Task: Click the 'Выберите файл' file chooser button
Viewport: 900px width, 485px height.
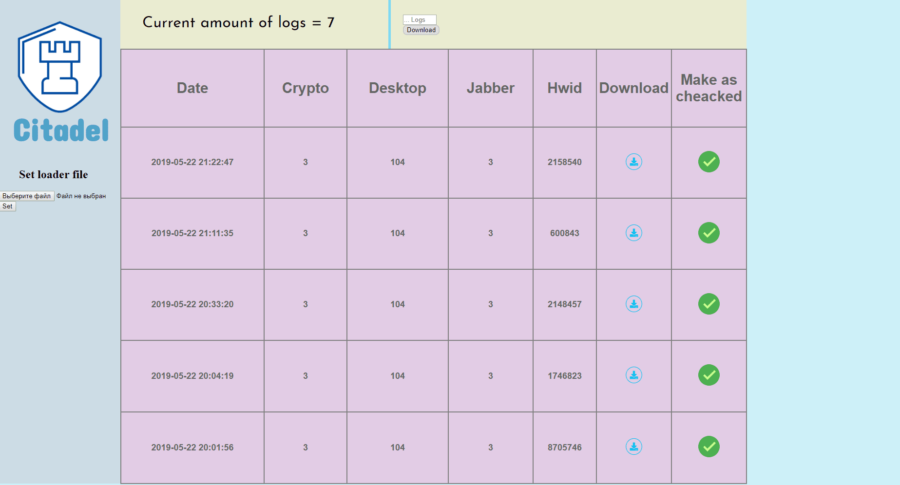Action: click(27, 196)
